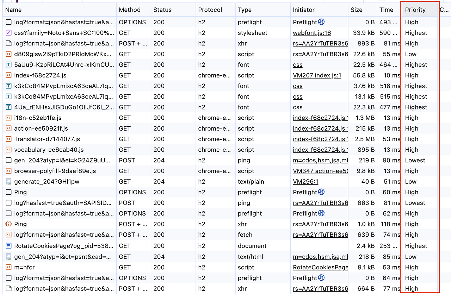Click the Preflight arrows icon in the 64 ms row

click(321, 277)
